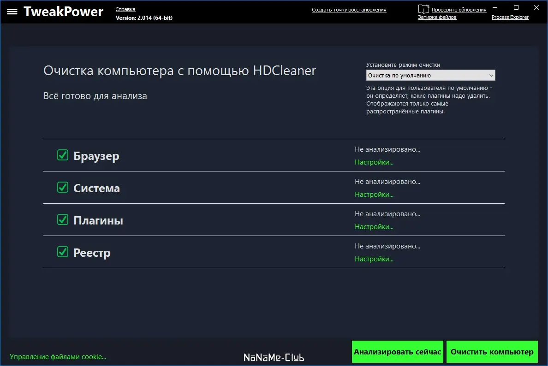
Task: Maximize the TweakPower window
Action: (x=516, y=7)
